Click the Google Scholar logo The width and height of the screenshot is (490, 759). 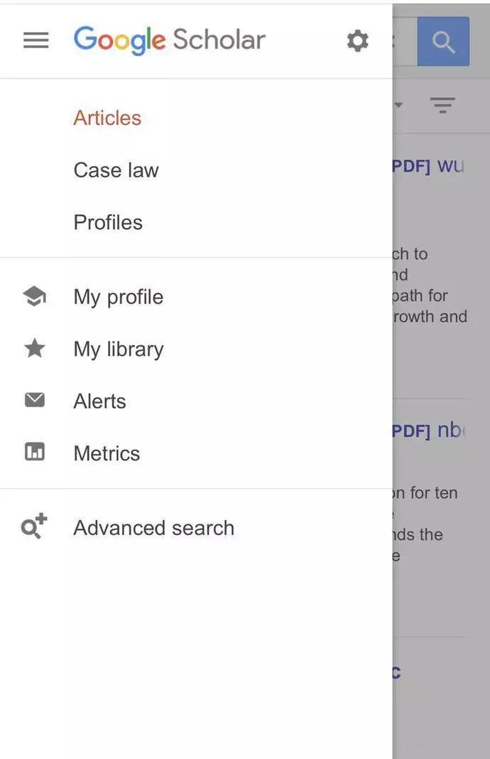pyautogui.click(x=169, y=40)
